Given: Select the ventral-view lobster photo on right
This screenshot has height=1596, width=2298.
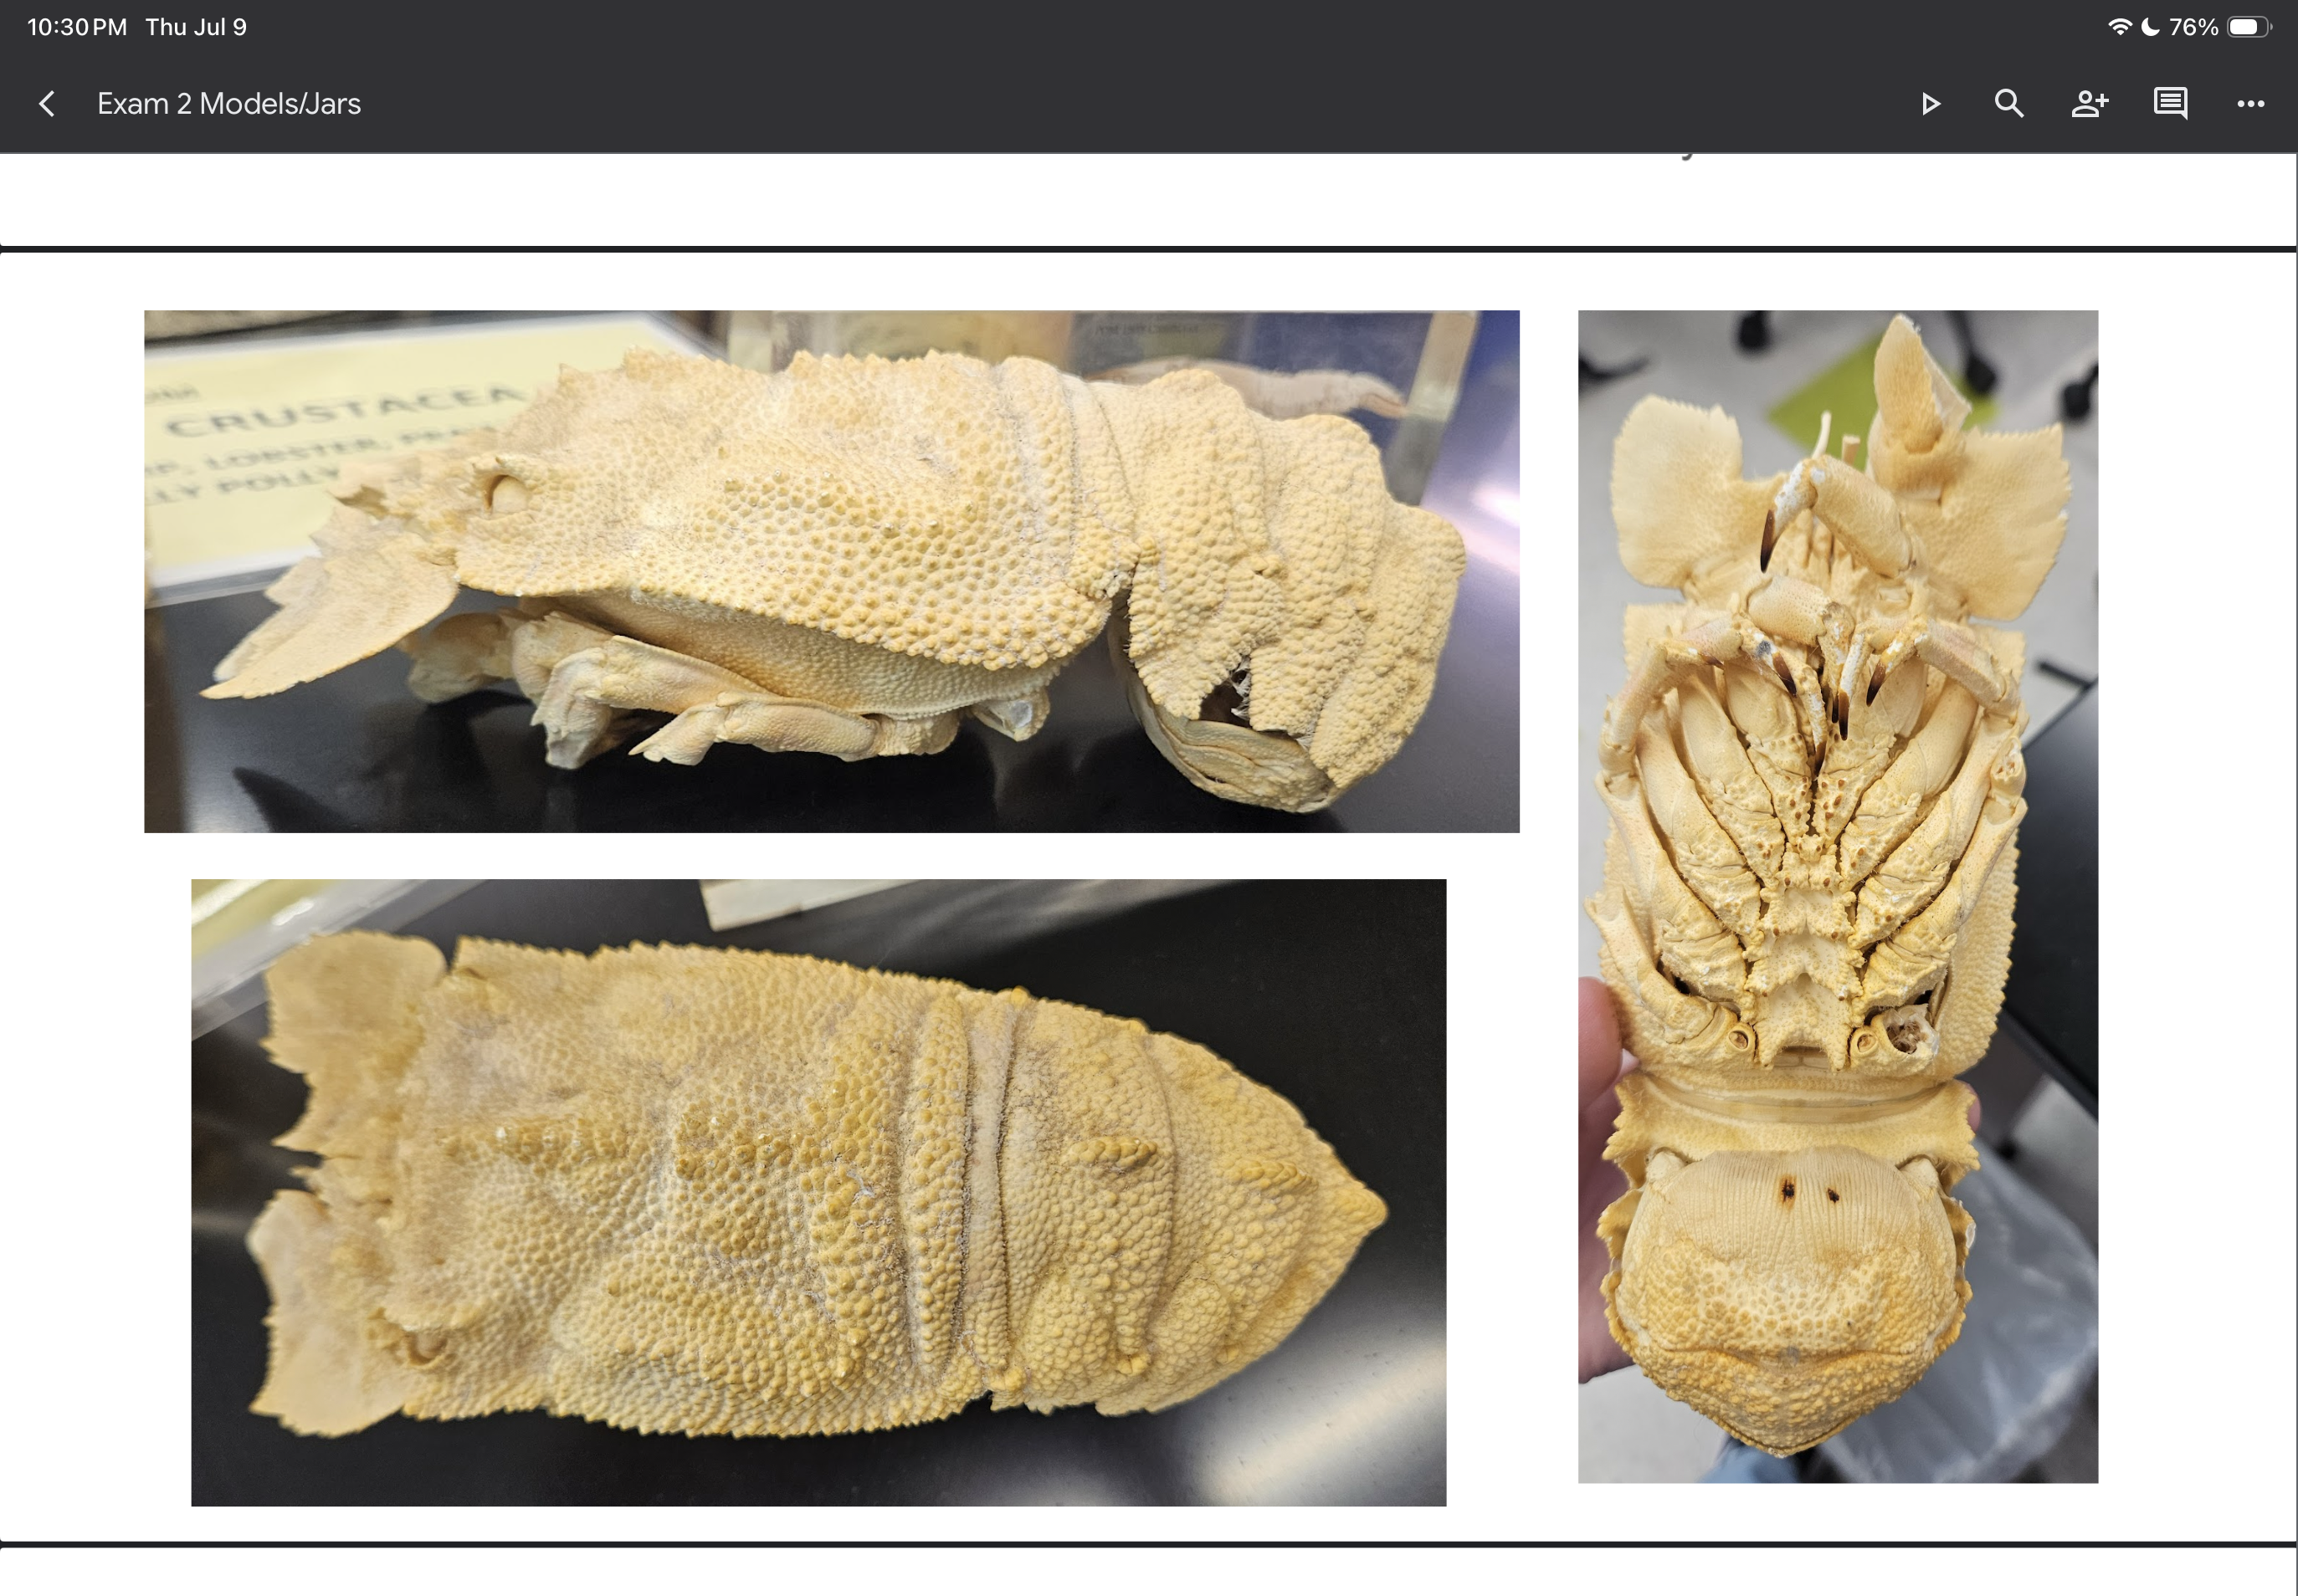Looking at the screenshot, I should point(1838,896).
